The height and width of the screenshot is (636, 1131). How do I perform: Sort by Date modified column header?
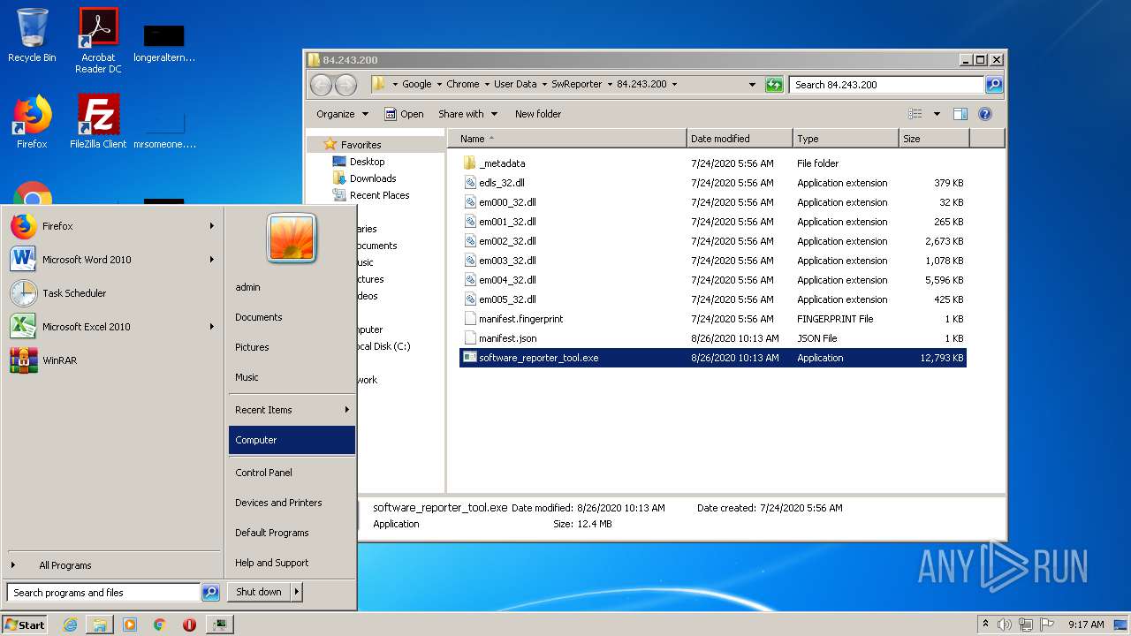pos(740,139)
